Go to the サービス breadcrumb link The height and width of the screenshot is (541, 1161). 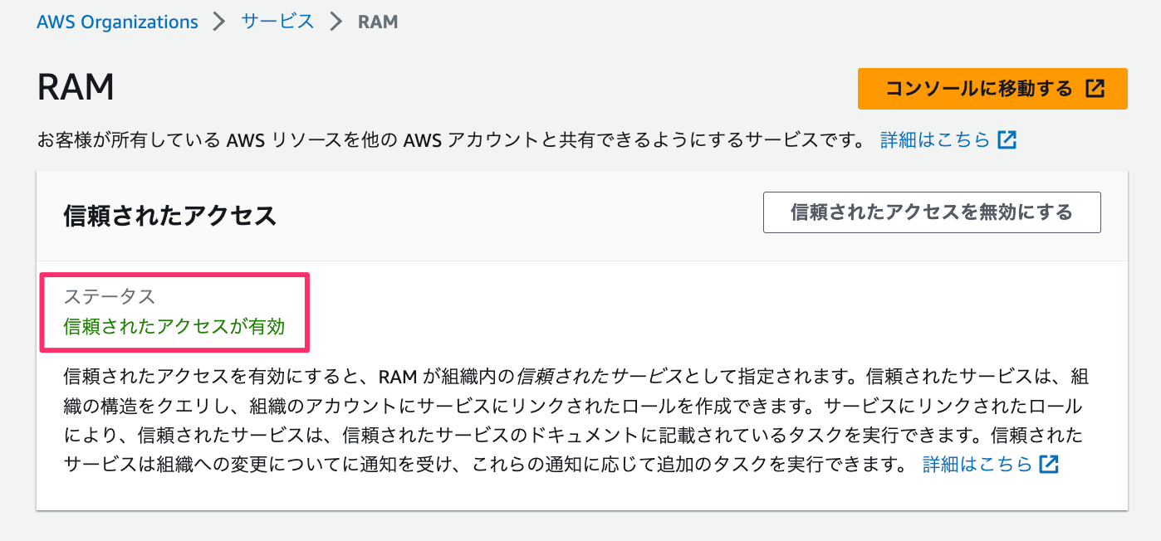tap(277, 22)
